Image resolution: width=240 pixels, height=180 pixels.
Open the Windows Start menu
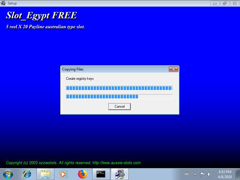coord(8,174)
